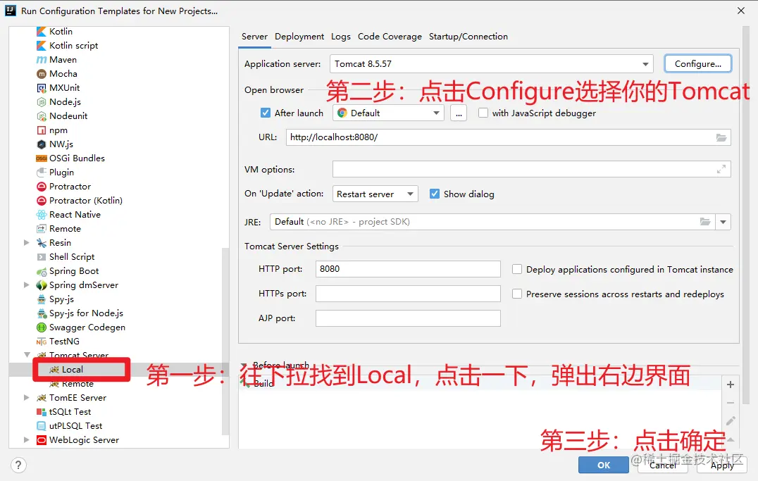Click the OSGi Bundles icon
Image resolution: width=758 pixels, height=481 pixels.
(x=42, y=158)
